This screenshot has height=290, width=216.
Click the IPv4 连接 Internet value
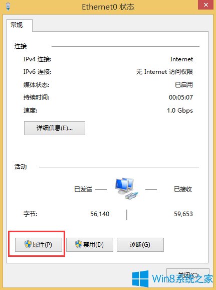pos(181,59)
